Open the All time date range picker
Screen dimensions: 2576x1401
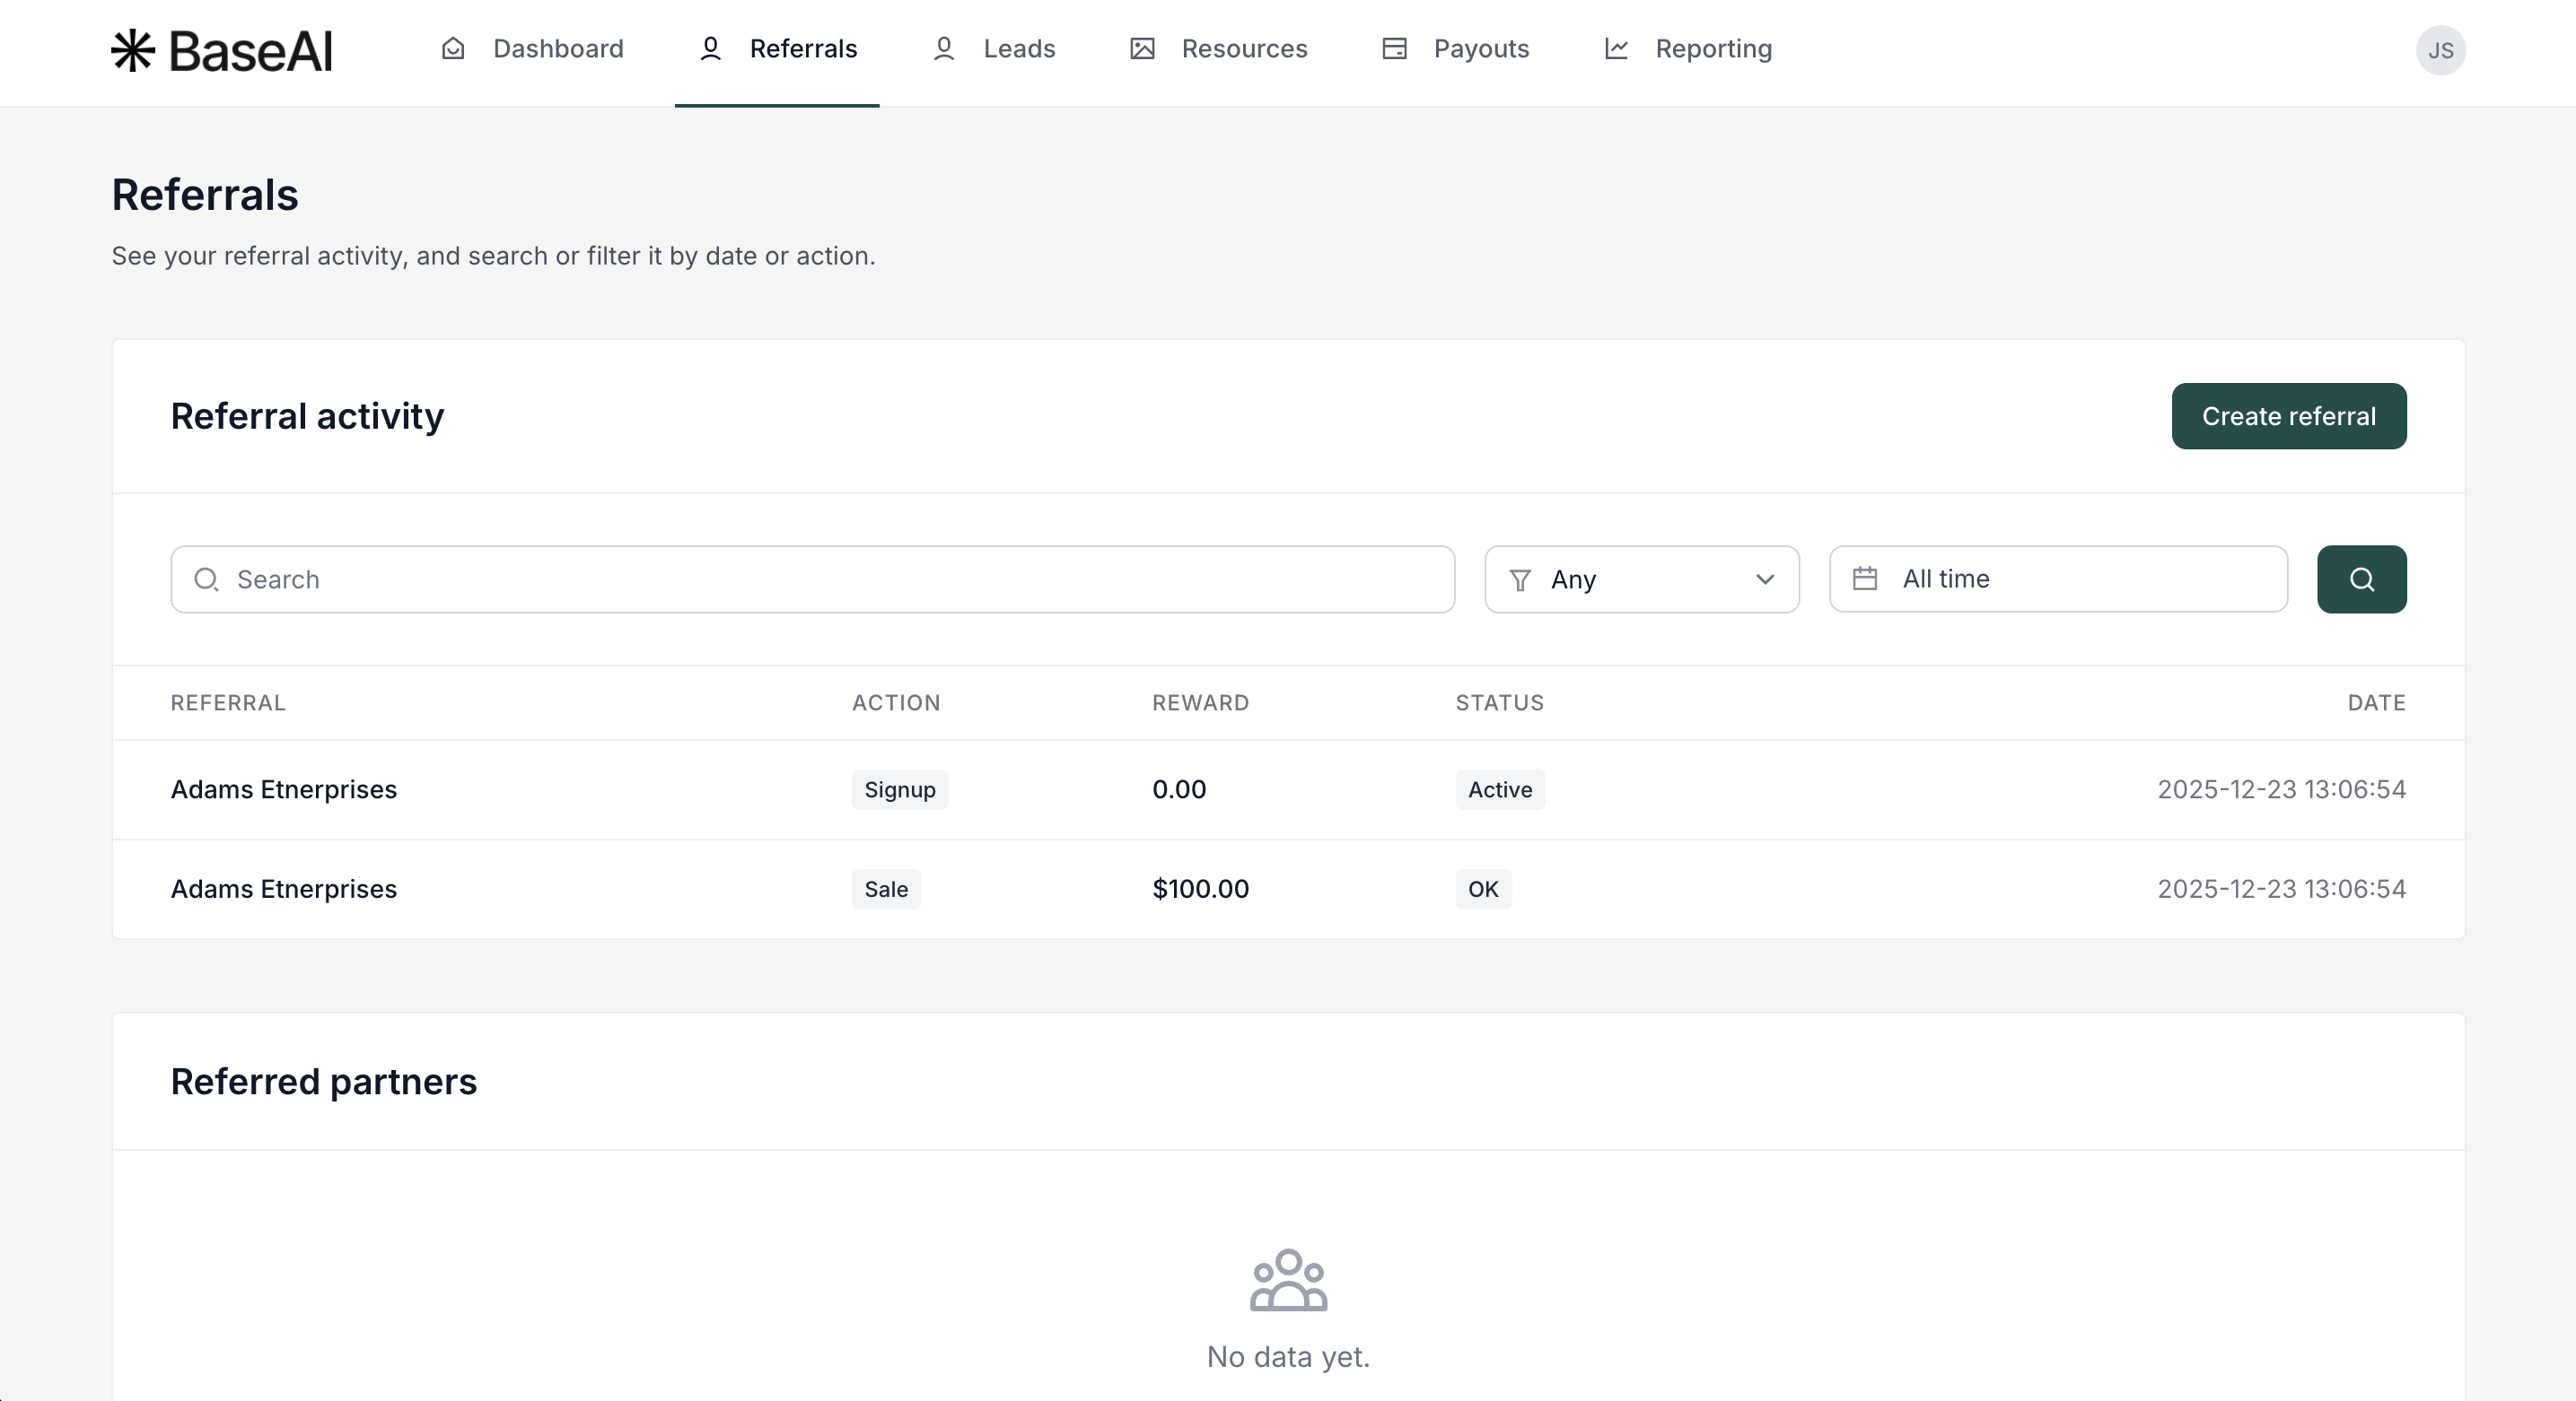(2058, 579)
